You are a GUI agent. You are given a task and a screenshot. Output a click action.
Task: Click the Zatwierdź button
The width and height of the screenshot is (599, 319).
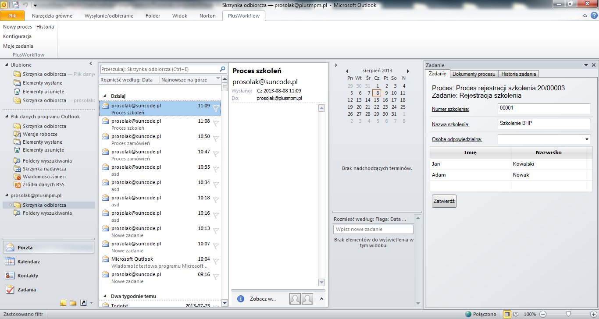pyautogui.click(x=444, y=201)
